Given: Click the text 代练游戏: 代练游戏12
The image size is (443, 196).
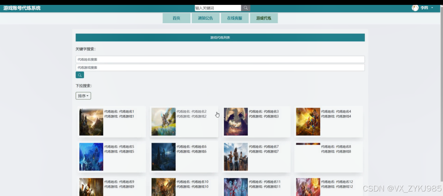Looking at the screenshot, I should pyautogui.click(x=337, y=187).
